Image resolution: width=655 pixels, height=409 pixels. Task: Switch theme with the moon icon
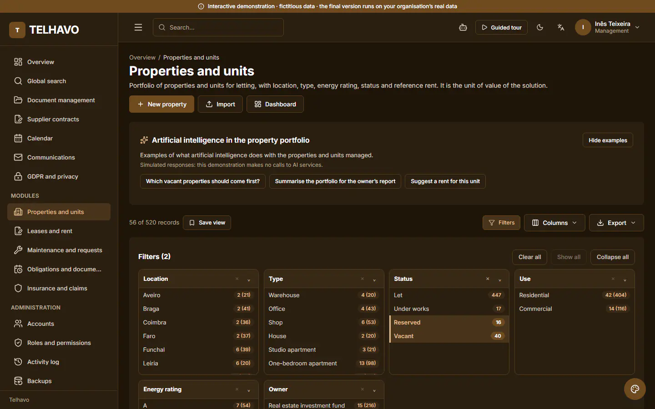click(540, 27)
